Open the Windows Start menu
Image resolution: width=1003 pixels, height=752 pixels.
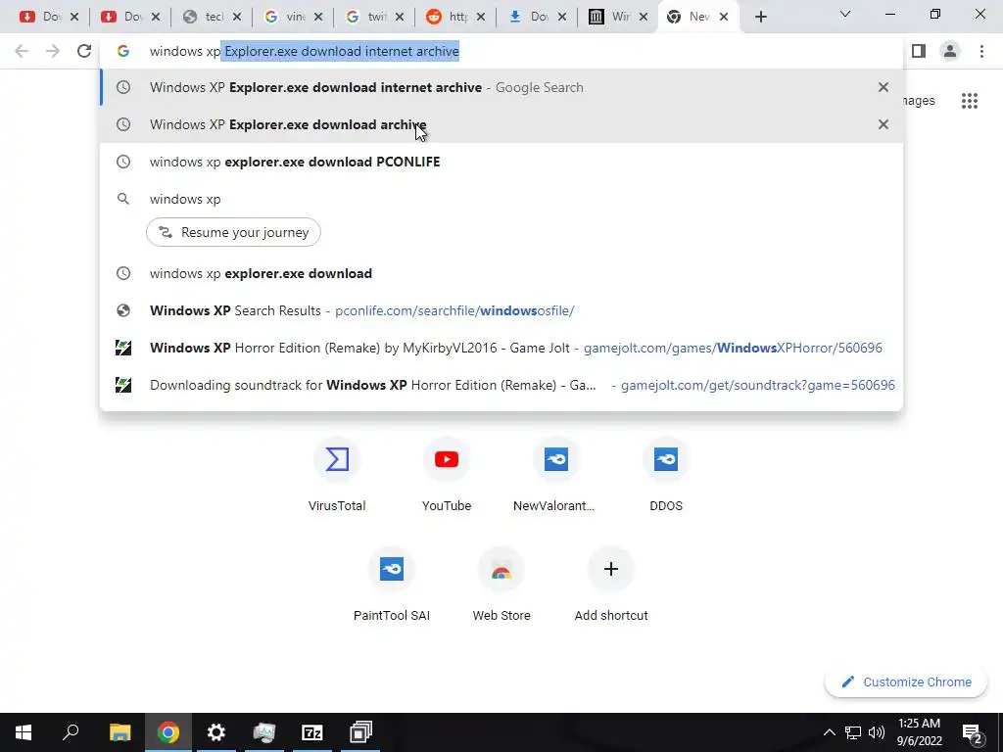24,732
